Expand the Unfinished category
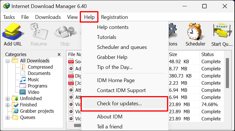This screenshot has height=131, width=235. 7,98
